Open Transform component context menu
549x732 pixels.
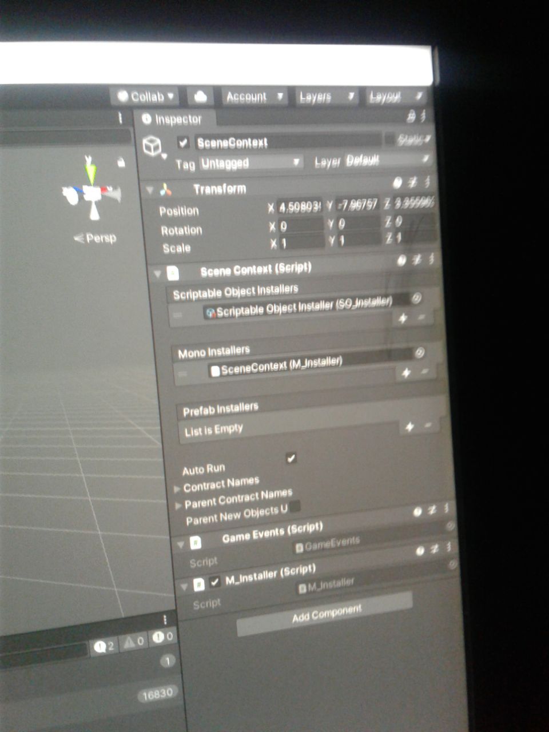tap(427, 182)
